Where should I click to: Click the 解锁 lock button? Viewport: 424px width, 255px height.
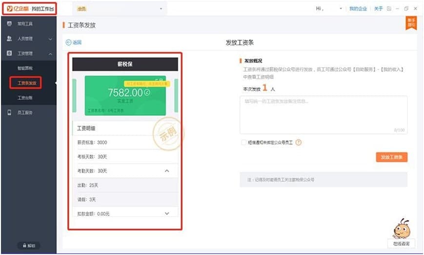click(x=28, y=246)
